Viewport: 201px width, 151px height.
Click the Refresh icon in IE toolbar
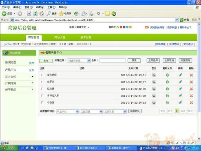tap(35, 13)
